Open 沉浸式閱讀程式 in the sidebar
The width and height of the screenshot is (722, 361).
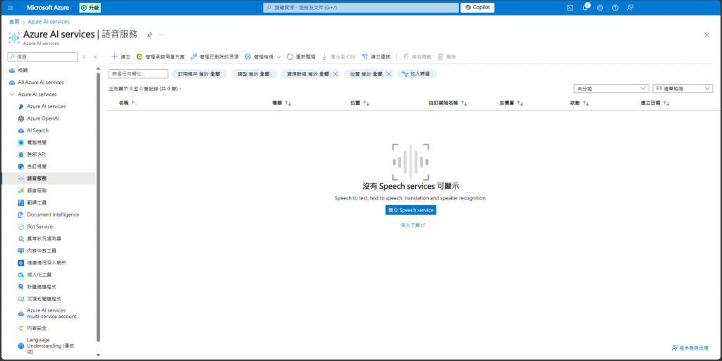(44, 298)
